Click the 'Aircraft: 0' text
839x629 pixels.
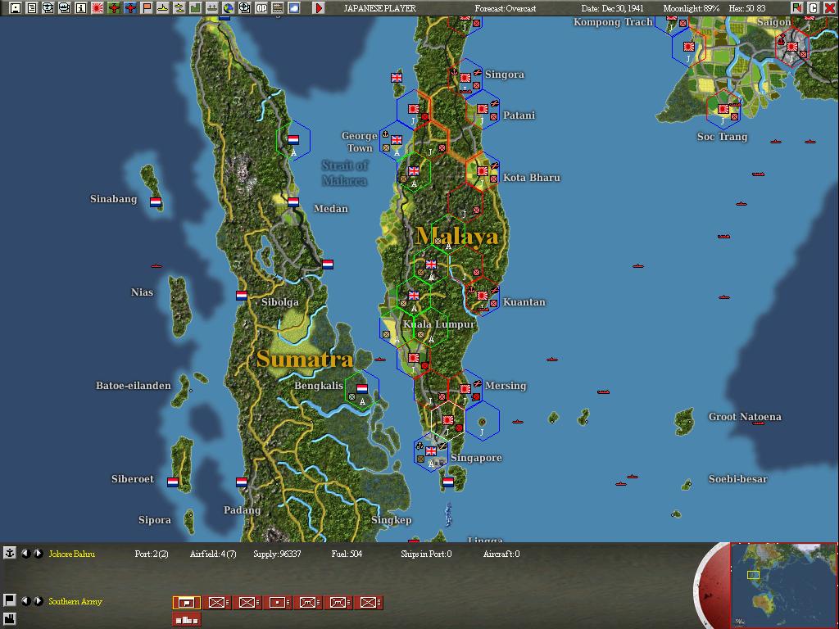501,554
